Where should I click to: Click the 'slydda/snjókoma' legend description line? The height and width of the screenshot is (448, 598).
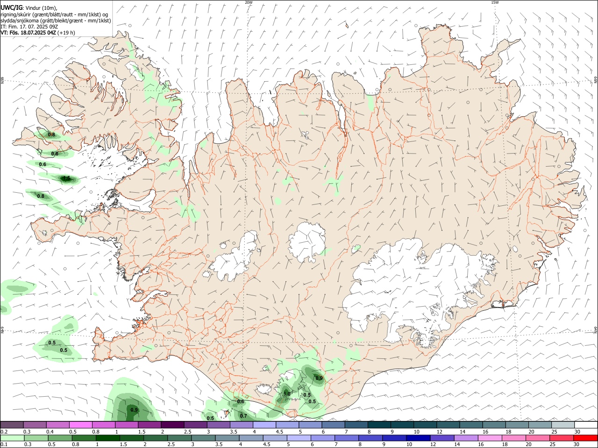tap(56, 21)
